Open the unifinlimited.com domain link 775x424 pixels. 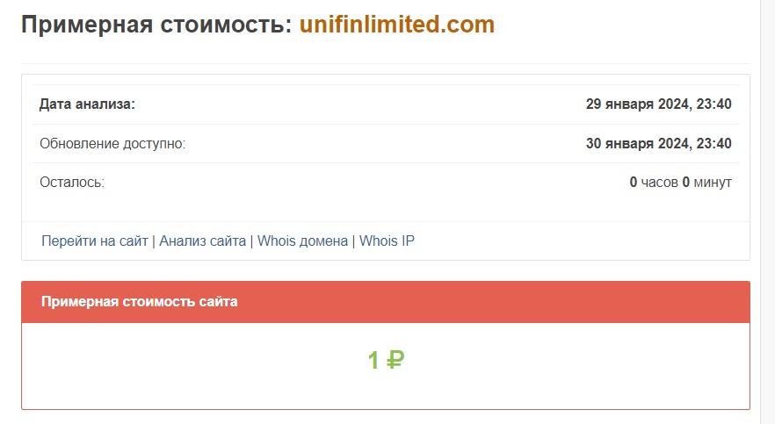pyautogui.click(x=397, y=25)
